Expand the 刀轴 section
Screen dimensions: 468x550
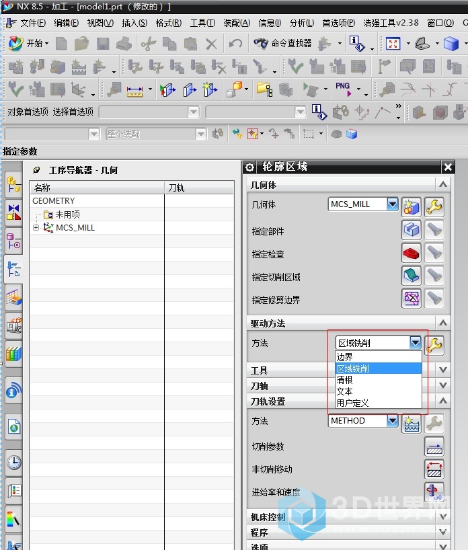coord(443,385)
